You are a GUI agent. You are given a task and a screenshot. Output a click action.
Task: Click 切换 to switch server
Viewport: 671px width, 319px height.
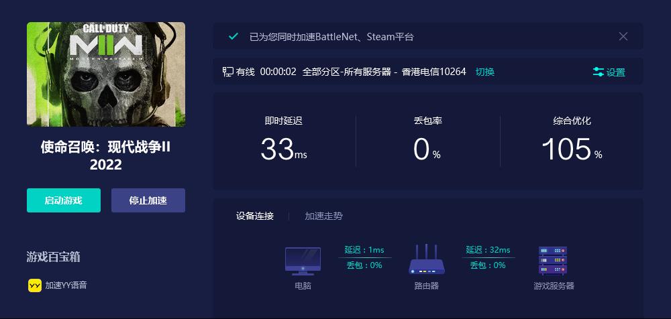tap(485, 72)
